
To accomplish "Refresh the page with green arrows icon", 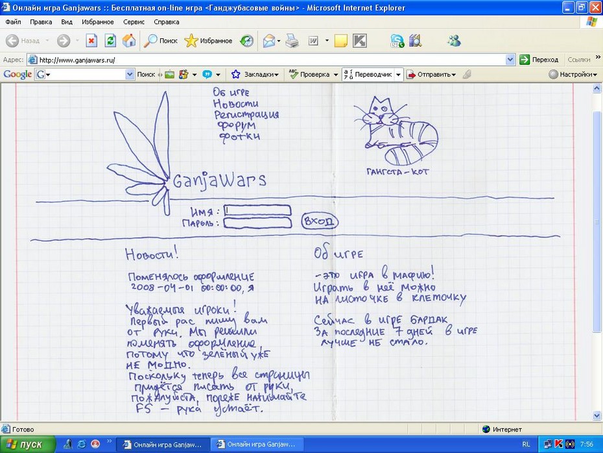I will tap(110, 40).
